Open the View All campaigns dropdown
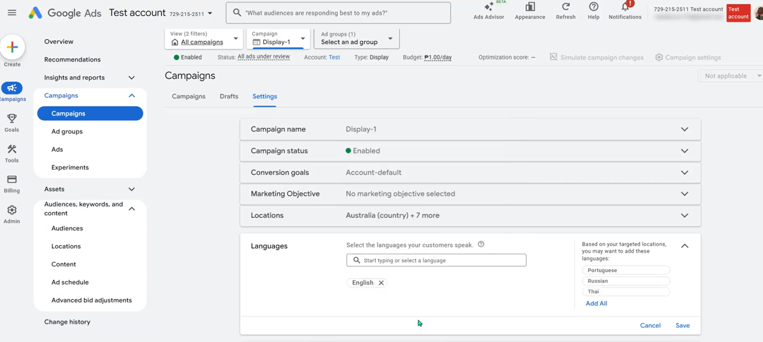The width and height of the screenshot is (763, 342). click(x=204, y=38)
